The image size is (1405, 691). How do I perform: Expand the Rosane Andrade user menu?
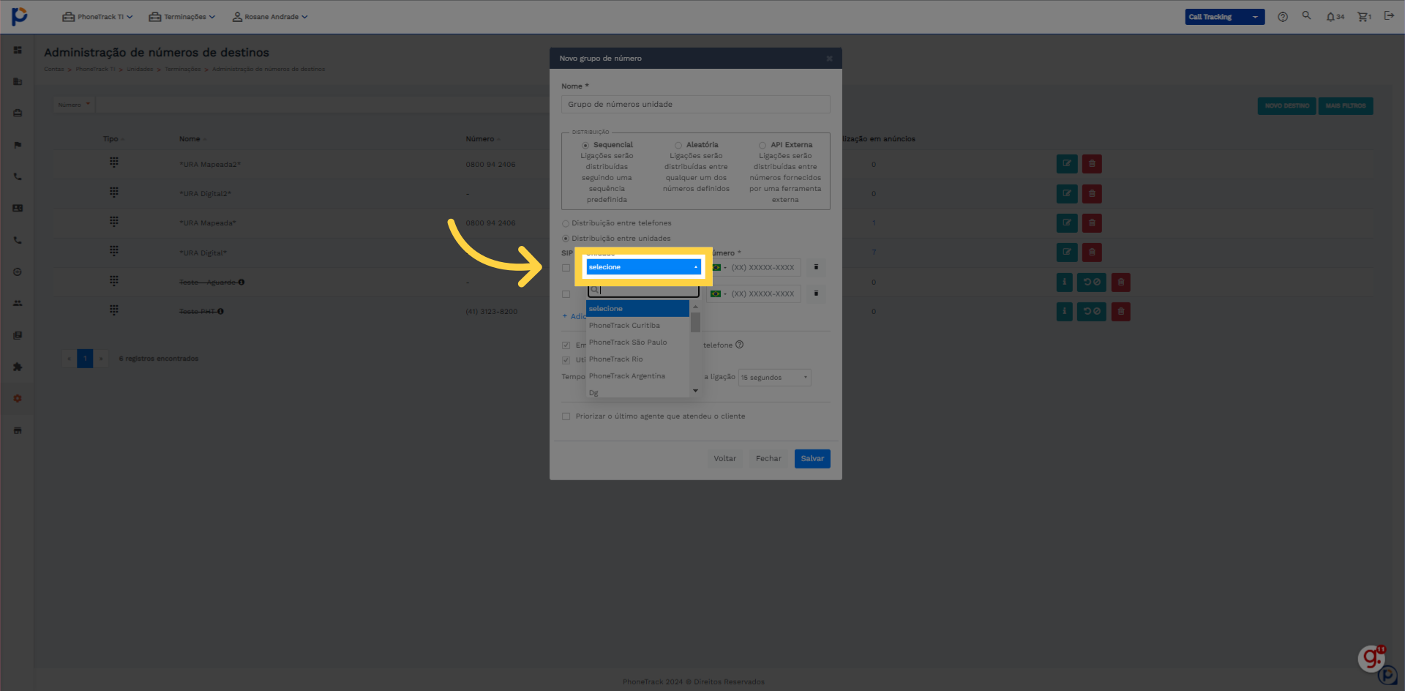[270, 17]
